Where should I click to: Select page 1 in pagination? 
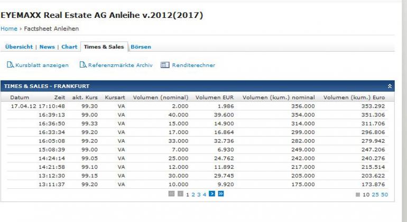coord(188,195)
